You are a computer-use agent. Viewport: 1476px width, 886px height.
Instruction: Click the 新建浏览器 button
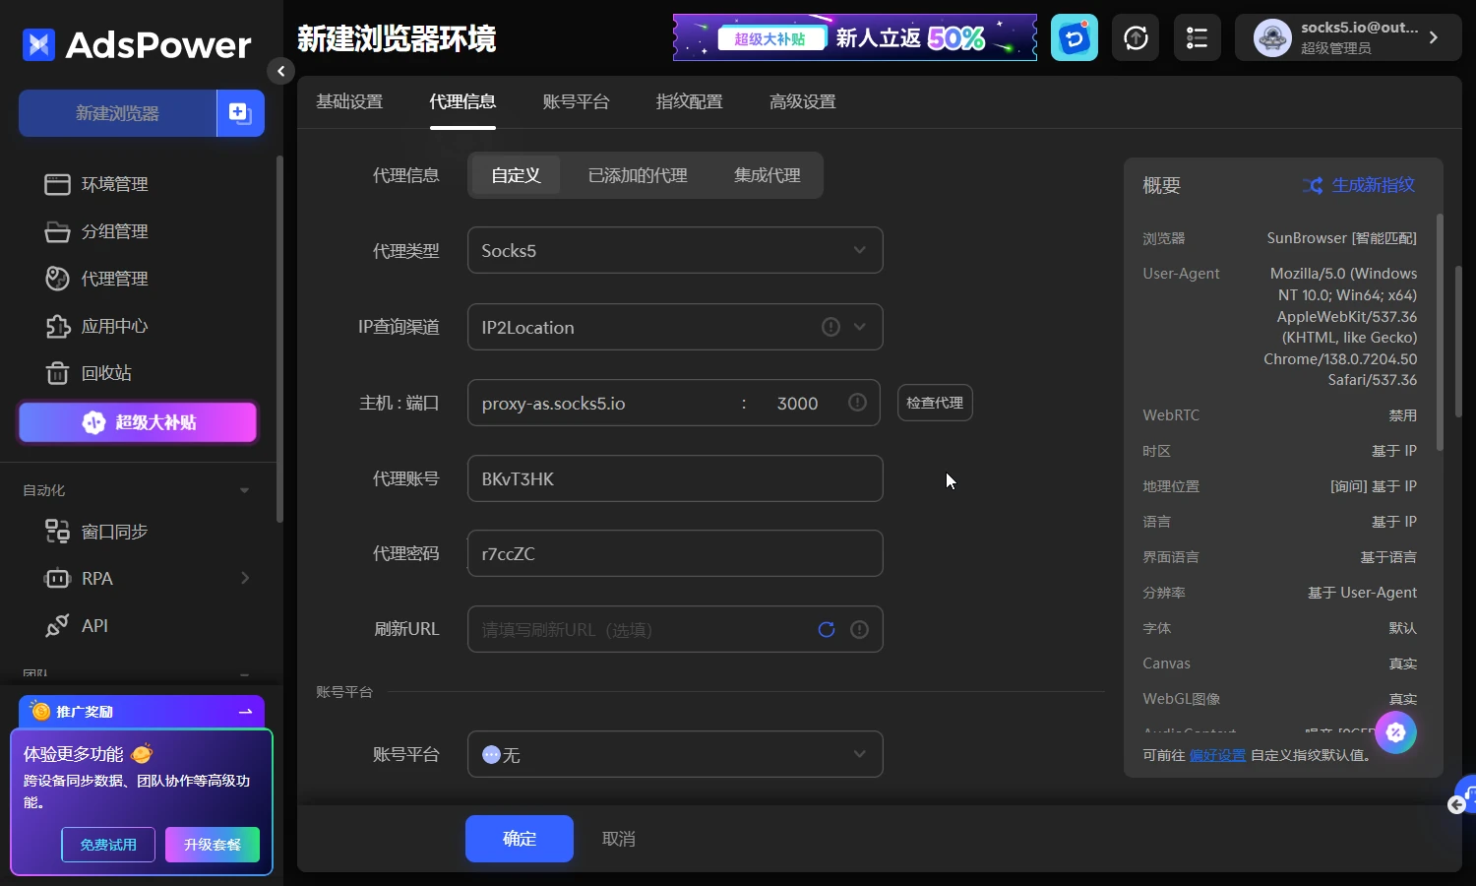point(117,113)
